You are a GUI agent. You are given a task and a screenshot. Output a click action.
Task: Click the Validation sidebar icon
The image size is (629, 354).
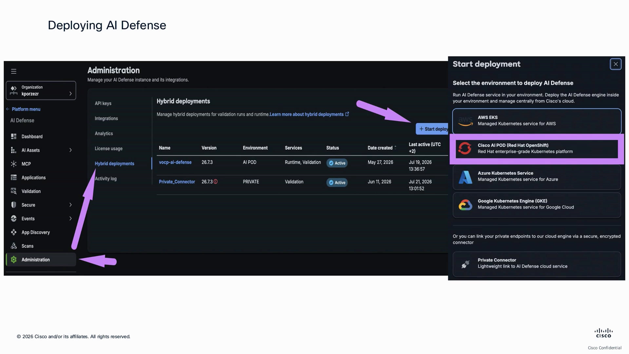(x=13, y=191)
